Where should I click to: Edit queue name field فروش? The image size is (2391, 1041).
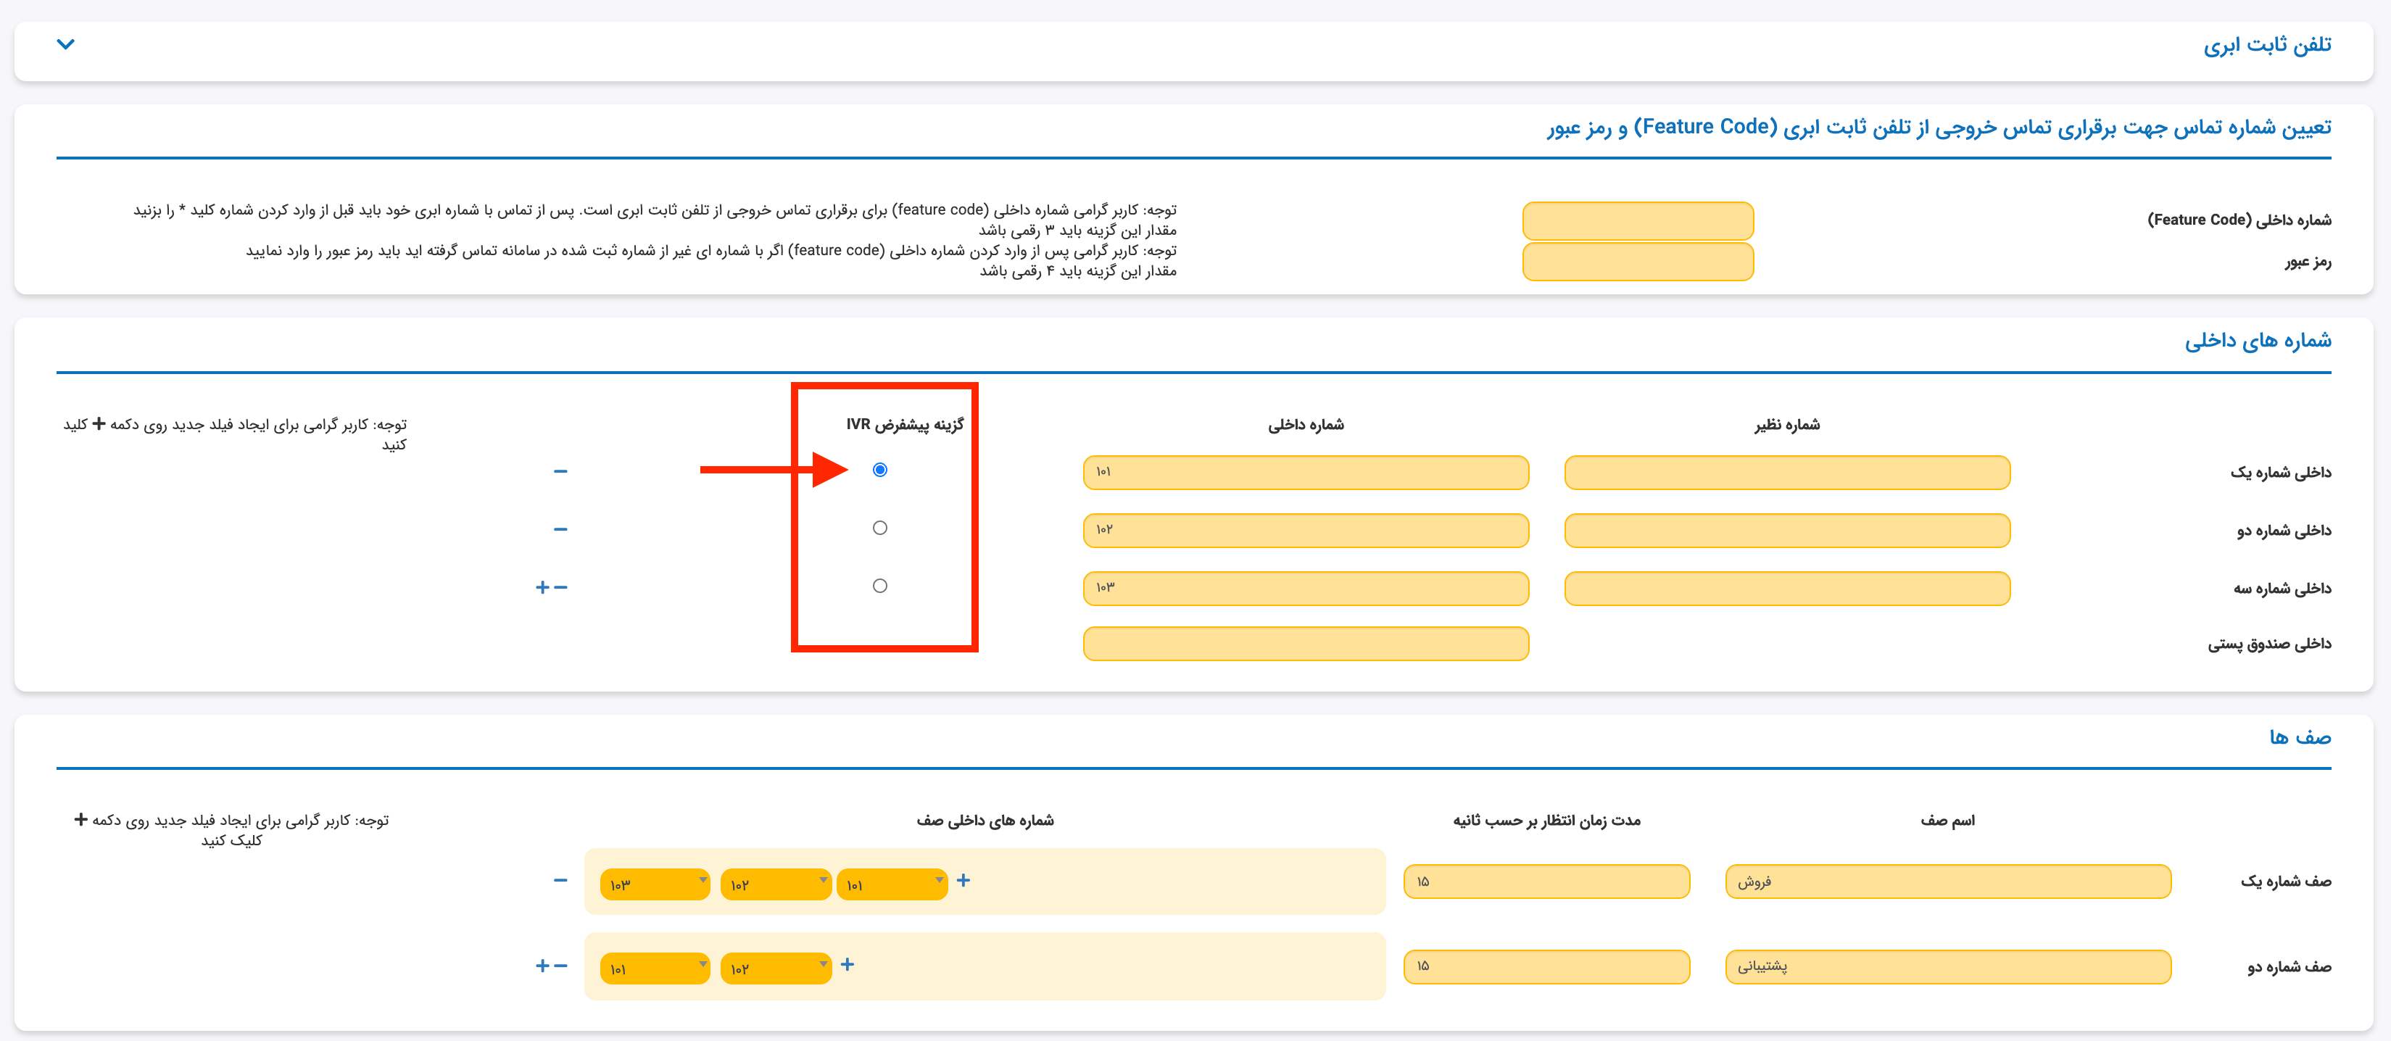pyautogui.click(x=1948, y=882)
